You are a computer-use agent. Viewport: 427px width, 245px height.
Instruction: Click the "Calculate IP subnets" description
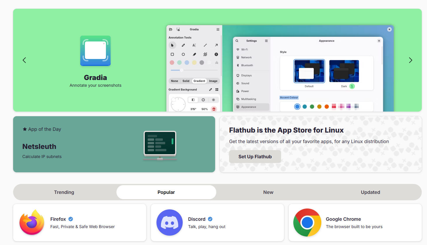(x=42, y=157)
